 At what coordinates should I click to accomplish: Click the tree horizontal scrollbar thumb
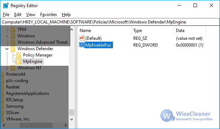pos(36,125)
